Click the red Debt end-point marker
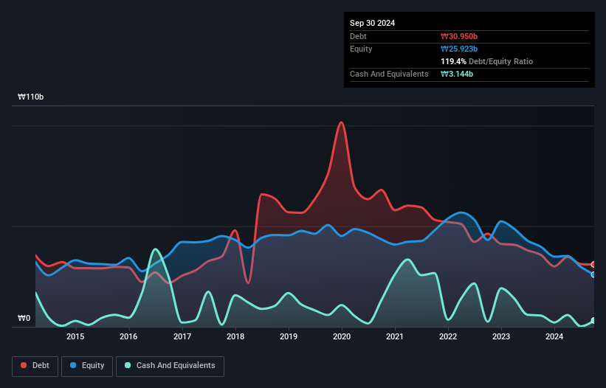Image resolution: width=606 pixels, height=388 pixels. click(593, 265)
